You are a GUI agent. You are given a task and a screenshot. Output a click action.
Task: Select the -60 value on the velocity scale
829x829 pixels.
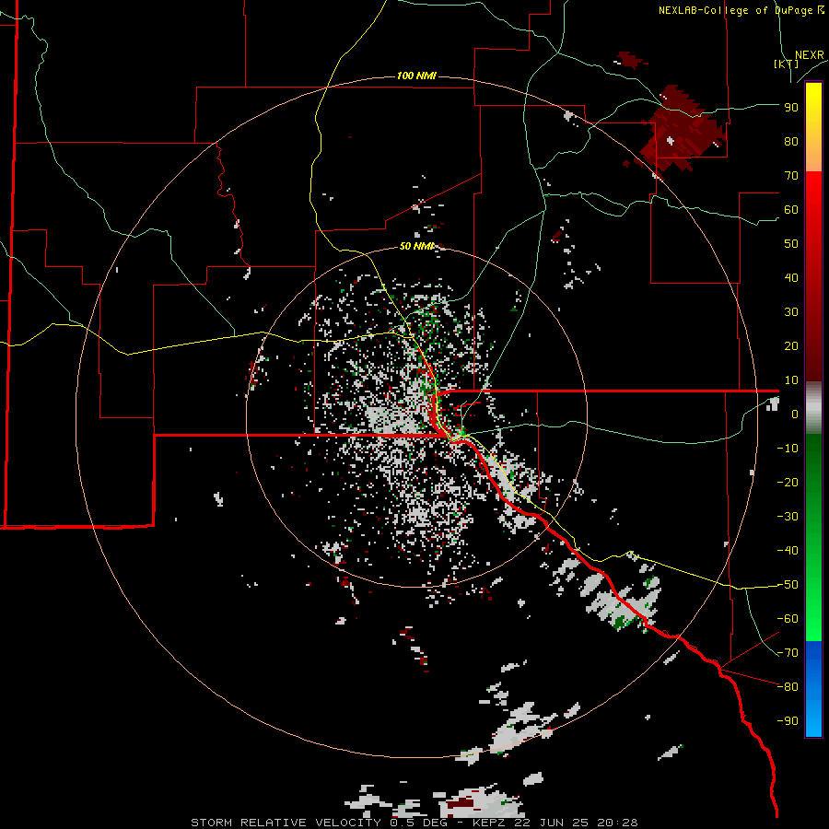[788, 619]
